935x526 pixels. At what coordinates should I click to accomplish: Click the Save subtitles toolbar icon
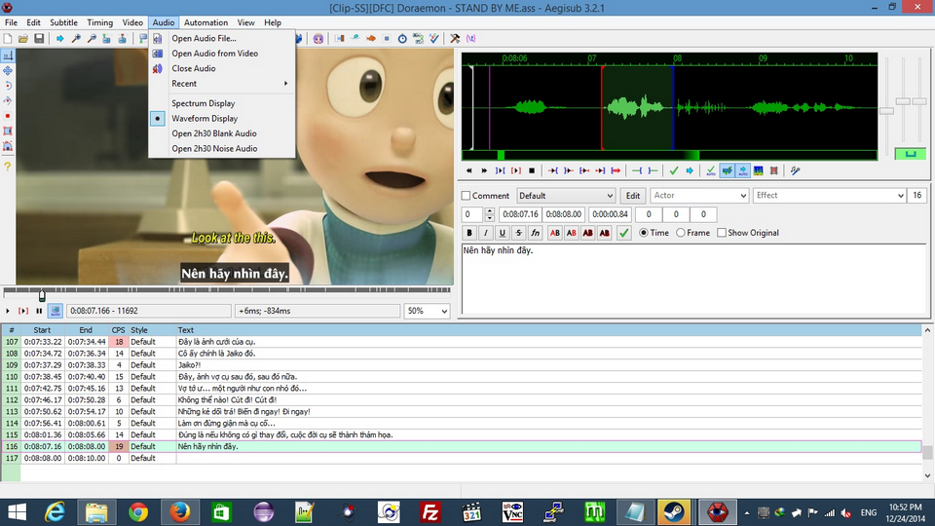click(39, 38)
